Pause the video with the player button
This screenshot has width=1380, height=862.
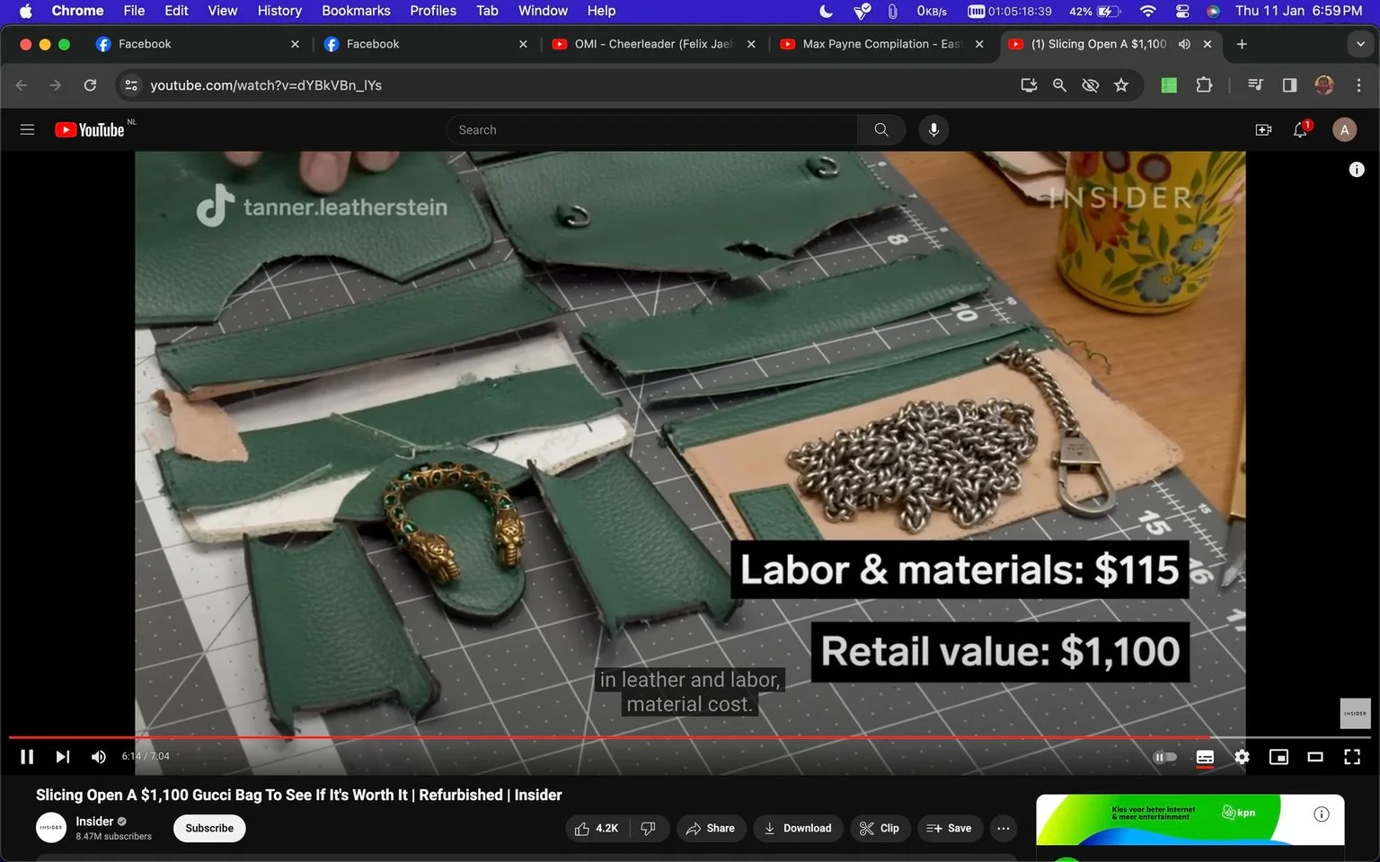(27, 757)
